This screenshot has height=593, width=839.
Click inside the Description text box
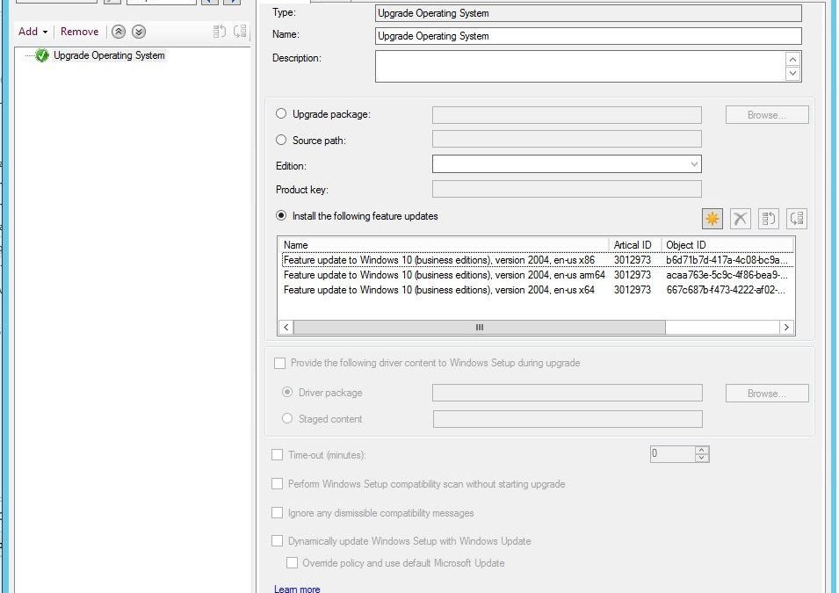(581, 67)
